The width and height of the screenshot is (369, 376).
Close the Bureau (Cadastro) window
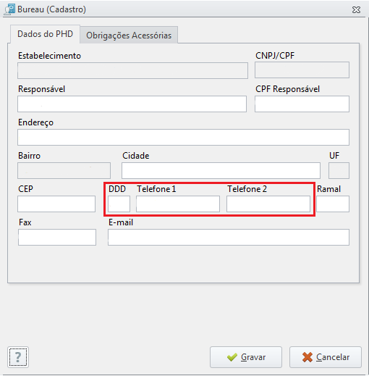(x=356, y=10)
